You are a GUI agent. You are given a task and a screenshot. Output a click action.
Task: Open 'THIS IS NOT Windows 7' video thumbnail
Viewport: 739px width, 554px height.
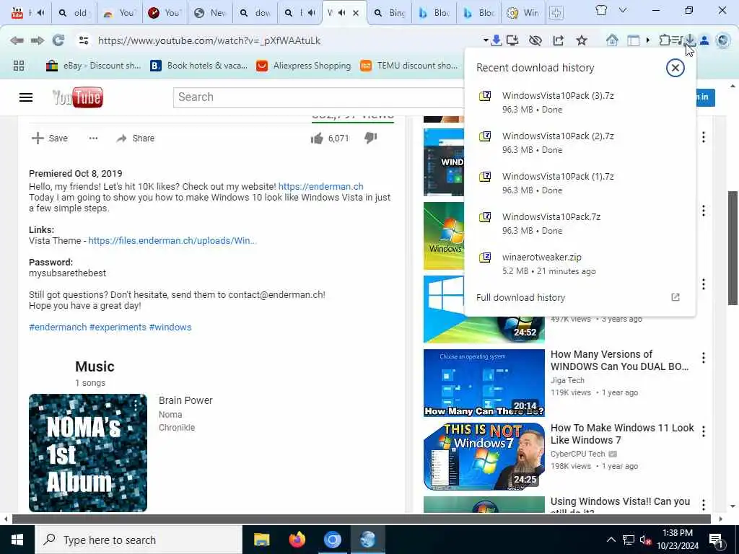[484, 457]
